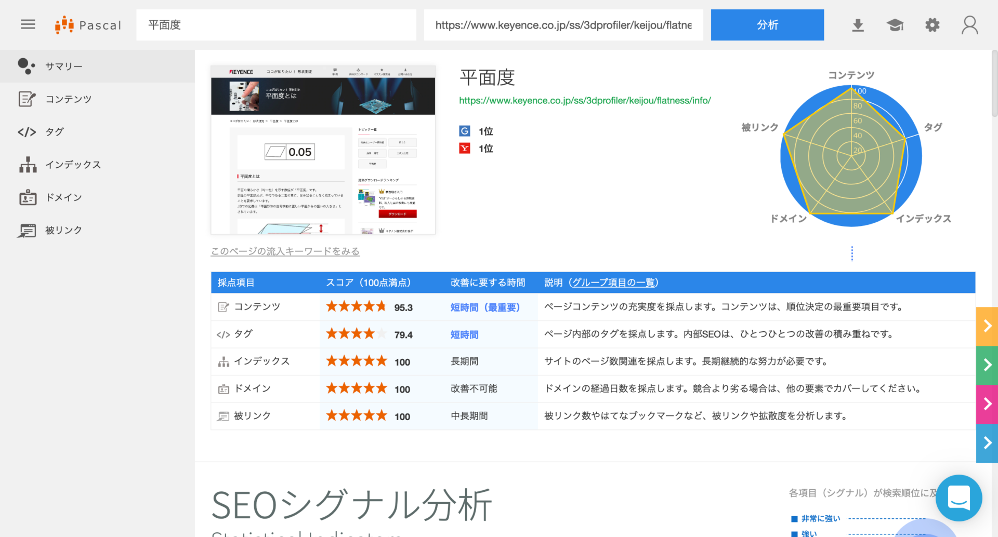Click the blue 分析 button

(x=767, y=25)
